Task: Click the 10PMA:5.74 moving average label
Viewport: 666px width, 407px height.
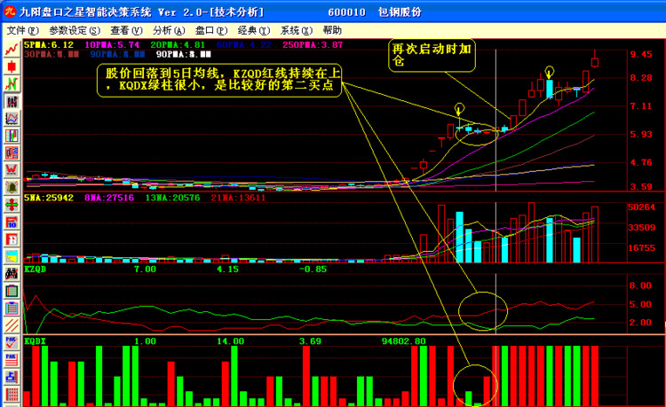Action: click(x=112, y=45)
